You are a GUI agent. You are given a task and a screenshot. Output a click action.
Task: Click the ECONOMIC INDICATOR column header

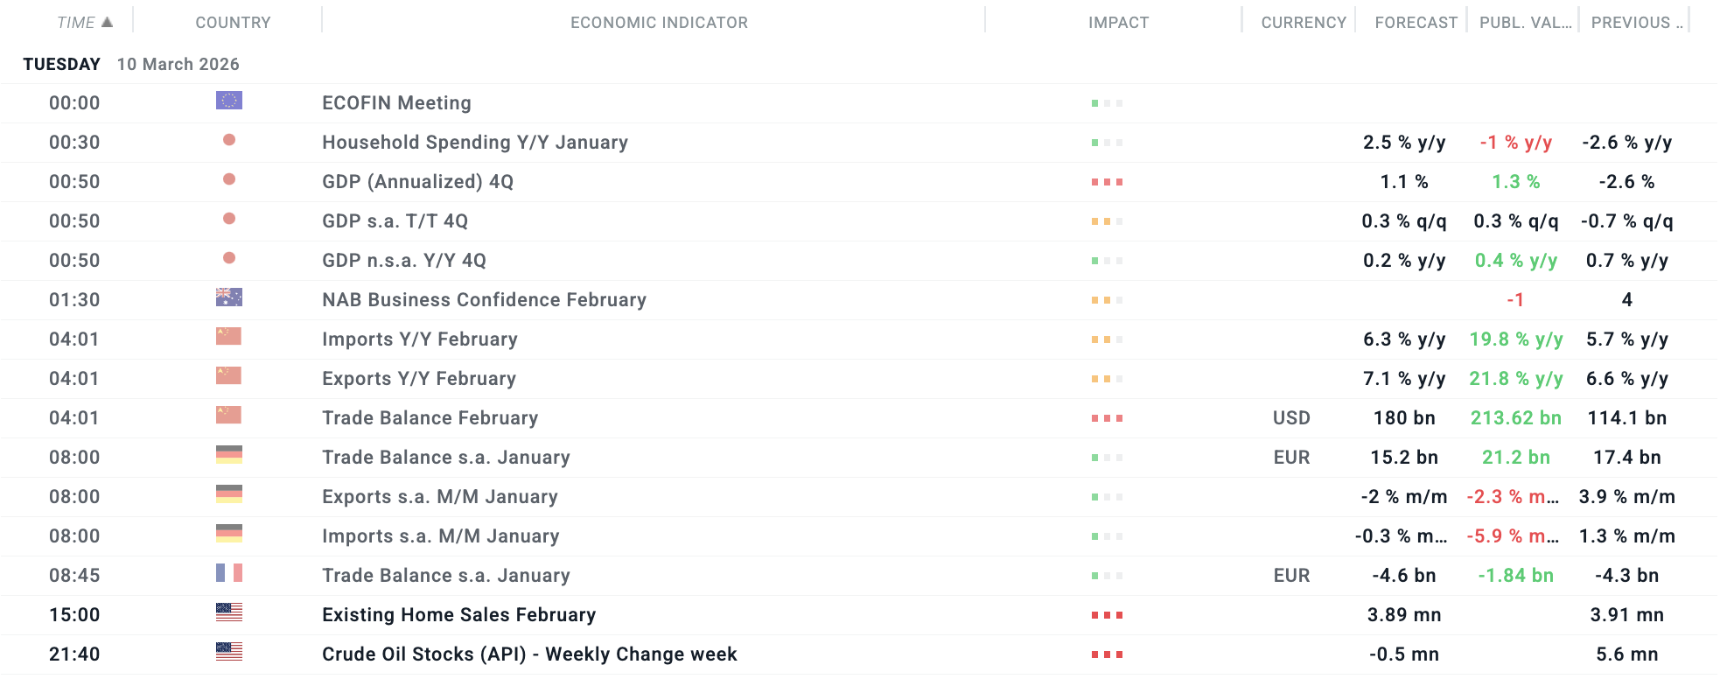click(659, 23)
